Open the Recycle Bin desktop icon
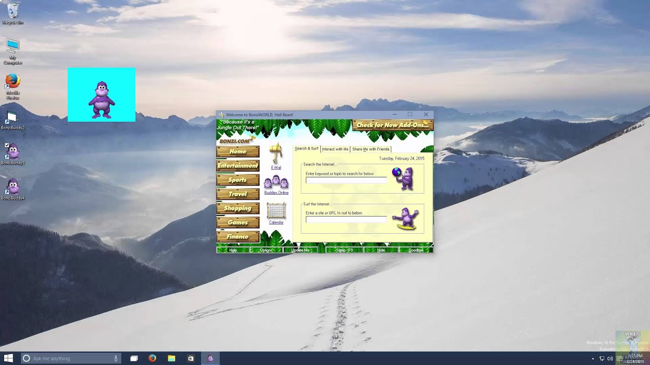 coord(13,14)
